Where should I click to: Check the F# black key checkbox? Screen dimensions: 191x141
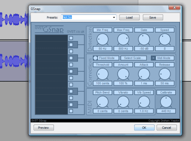point(71,71)
